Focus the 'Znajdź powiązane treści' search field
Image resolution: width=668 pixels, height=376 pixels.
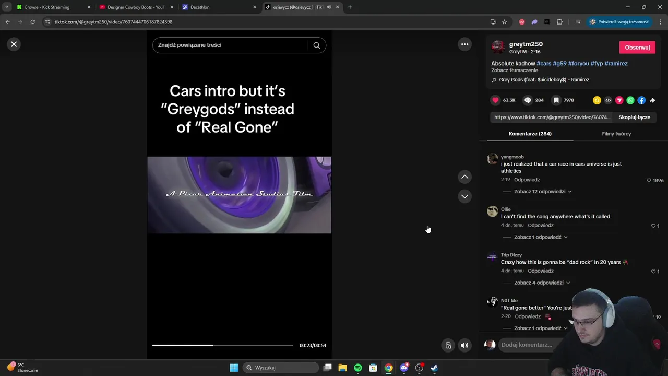[231, 45]
